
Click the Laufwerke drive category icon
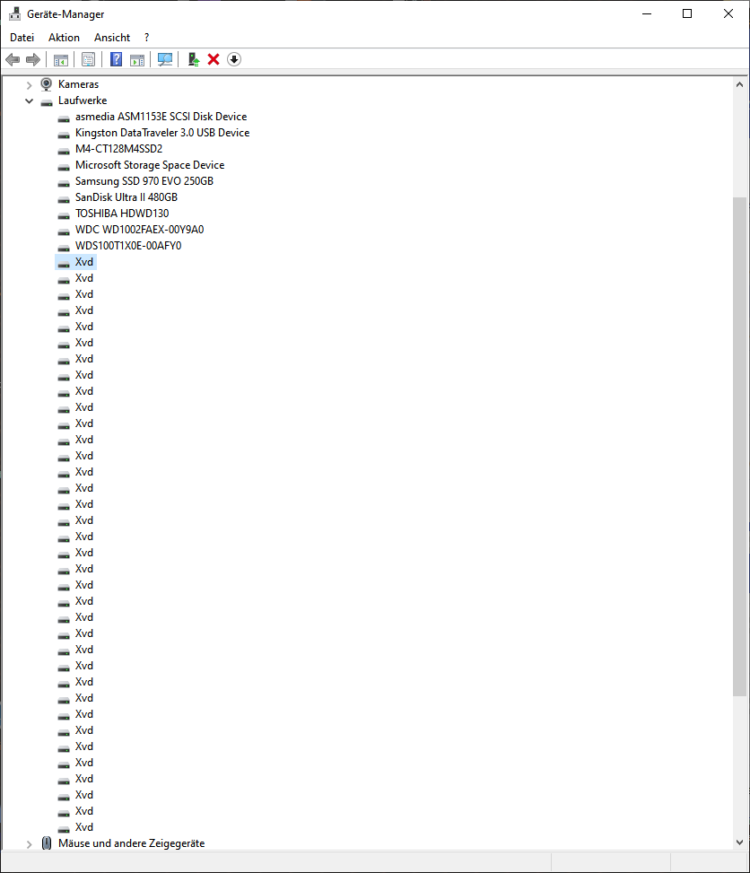point(47,102)
